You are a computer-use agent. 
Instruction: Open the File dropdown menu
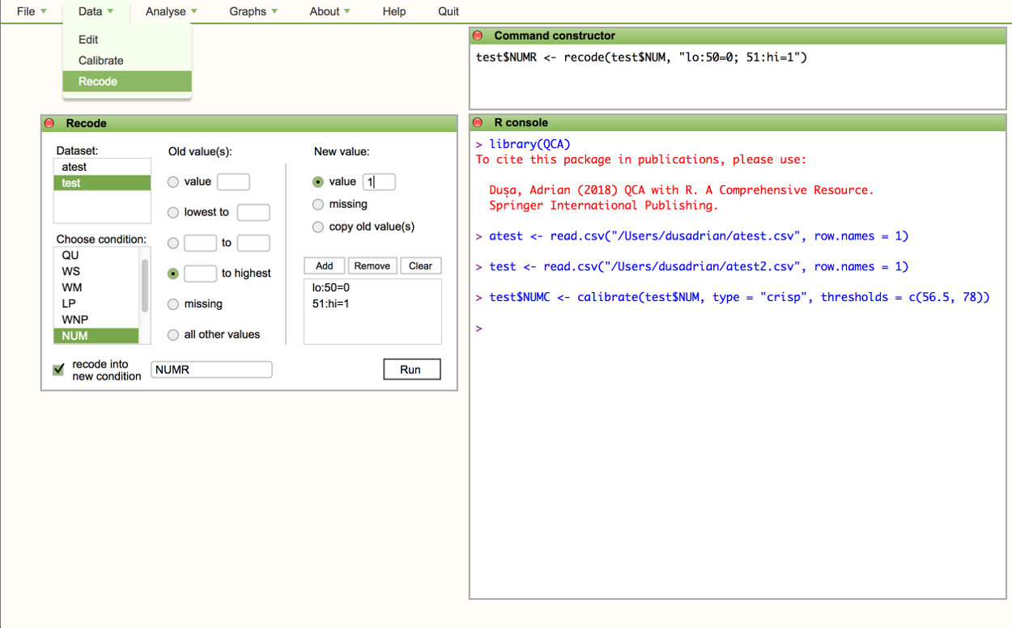pyautogui.click(x=31, y=11)
